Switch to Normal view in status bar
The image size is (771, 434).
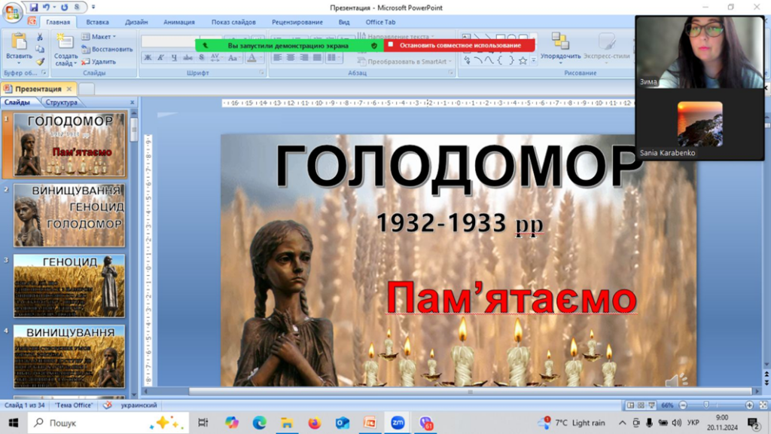tap(630, 405)
